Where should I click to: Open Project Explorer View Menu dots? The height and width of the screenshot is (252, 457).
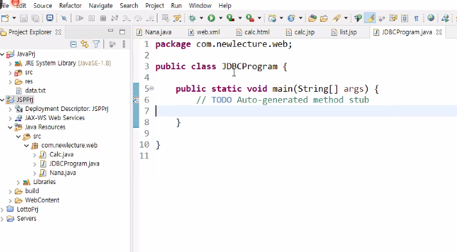(x=124, y=44)
